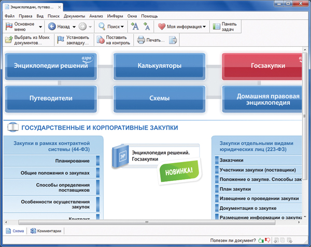Click the green thumbs-up document rating icon
This screenshot has width=311, height=247.
pyautogui.click(x=261, y=240)
